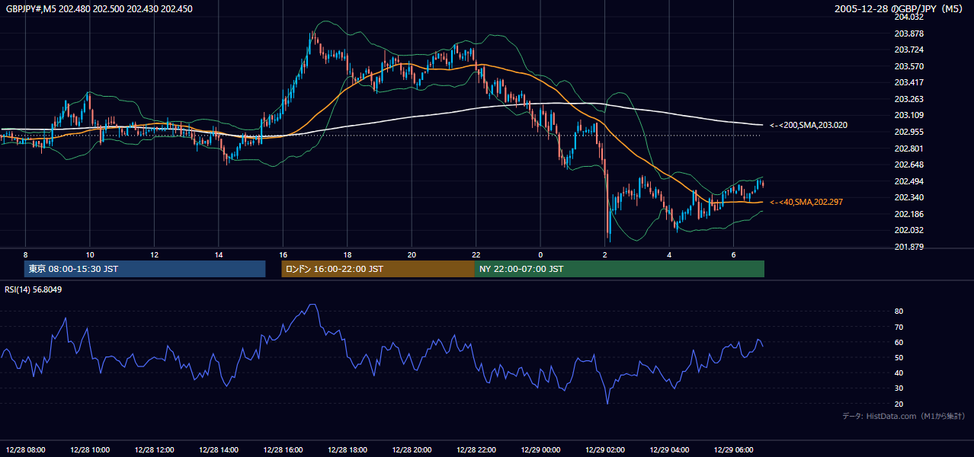Click the bottom date label 12/28 20:00
Viewport: 974px width, 457px height.
tap(413, 449)
